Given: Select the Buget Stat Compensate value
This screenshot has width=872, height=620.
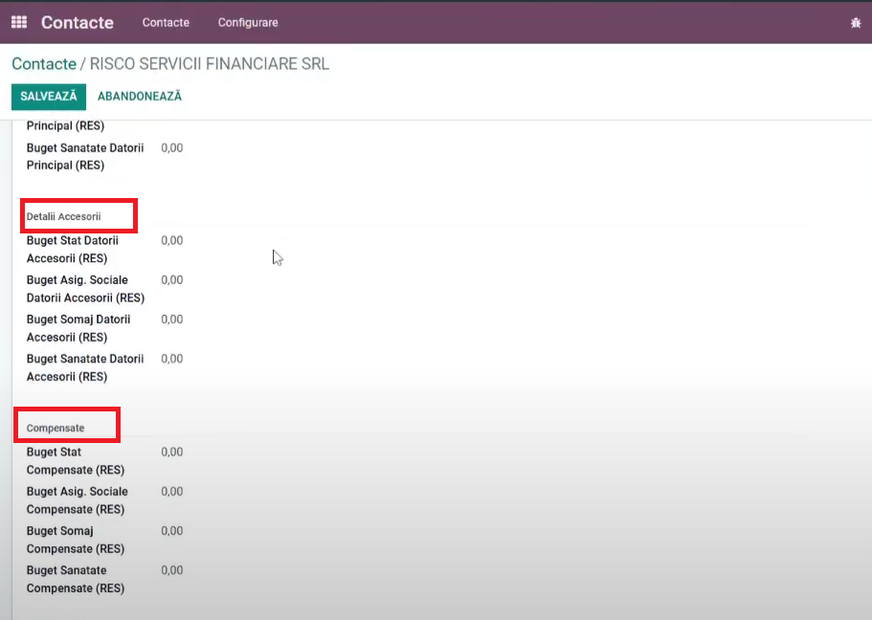Looking at the screenshot, I should pos(172,452).
